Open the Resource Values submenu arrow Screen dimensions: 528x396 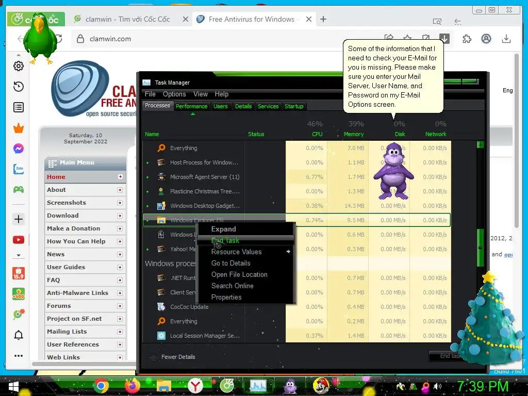tap(288, 252)
